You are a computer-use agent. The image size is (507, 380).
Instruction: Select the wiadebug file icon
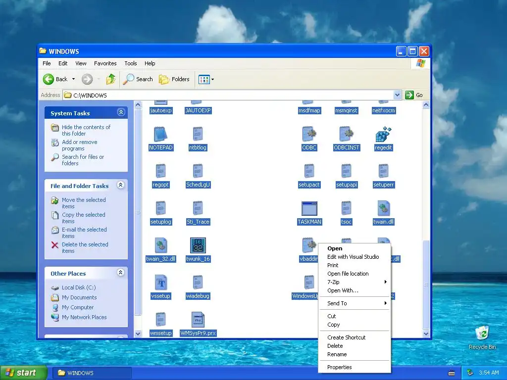[198, 283]
